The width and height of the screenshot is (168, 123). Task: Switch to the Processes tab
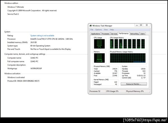pos(106,34)
